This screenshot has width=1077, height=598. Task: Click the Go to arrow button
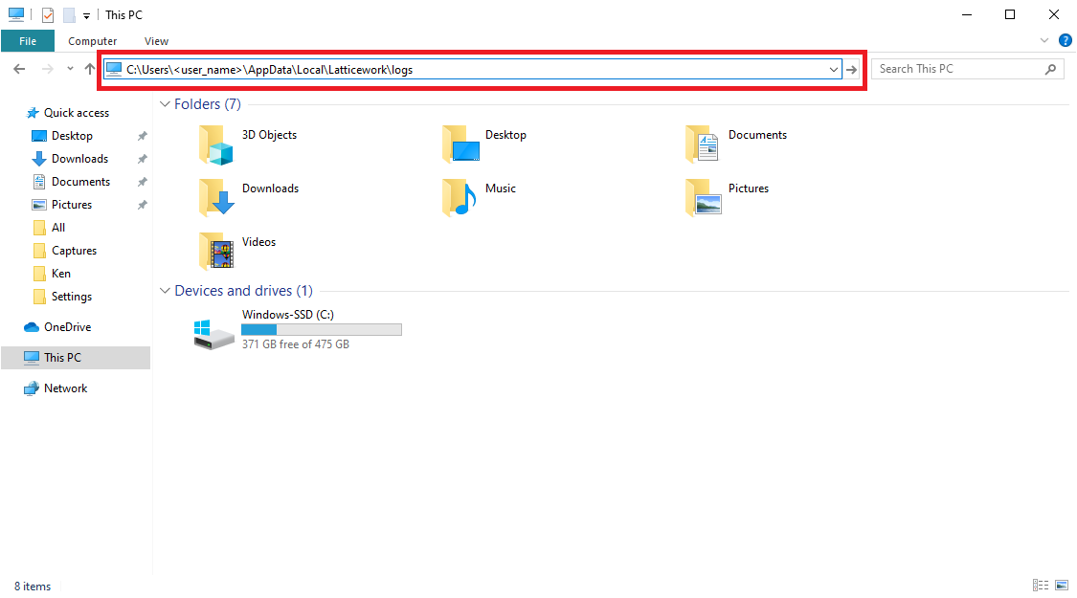(x=852, y=69)
